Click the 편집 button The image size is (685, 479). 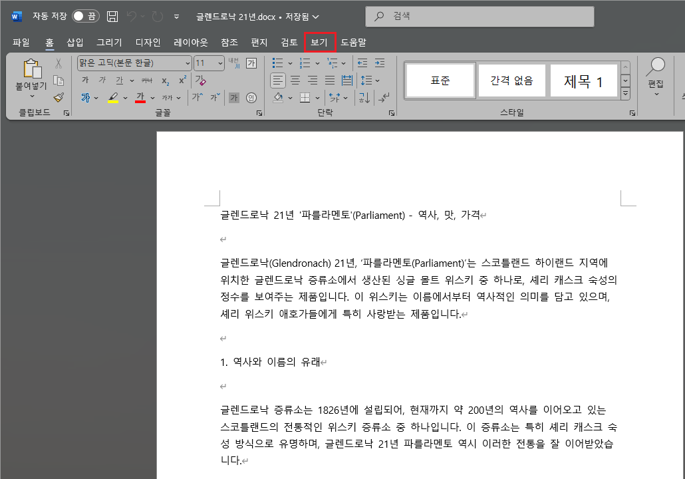coord(655,80)
